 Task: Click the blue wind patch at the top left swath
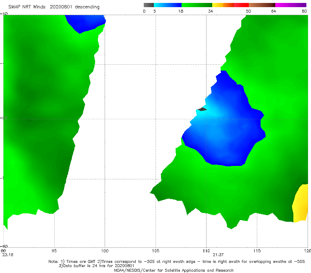[x=85, y=23]
